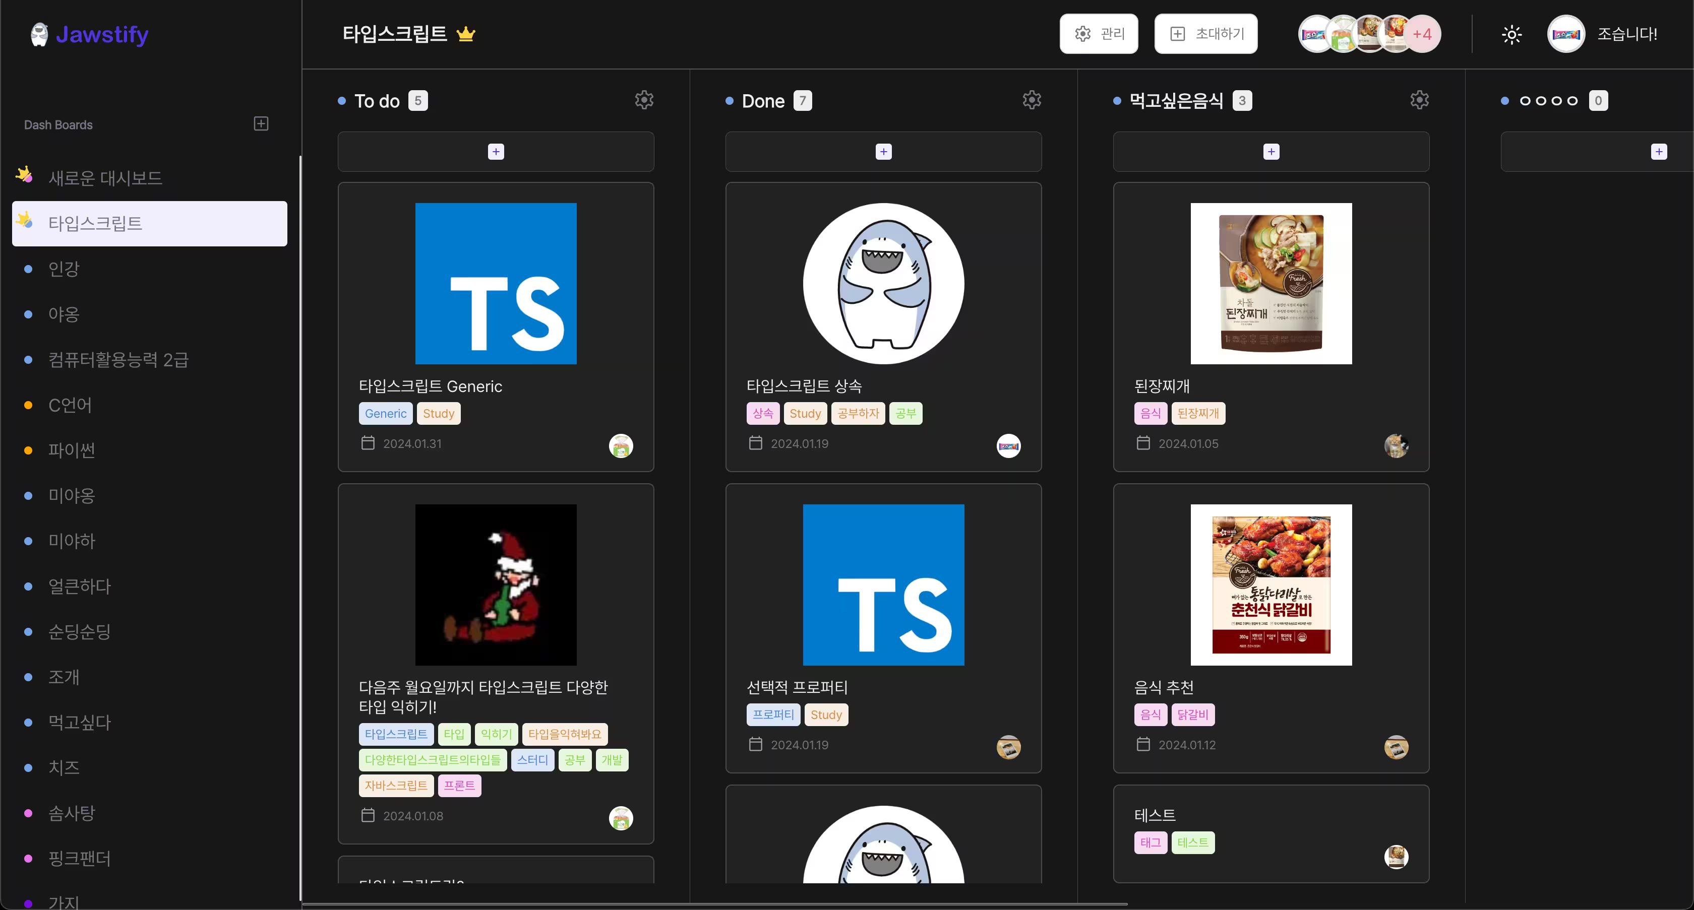Click 프로퍼티 tag chip
Image resolution: width=1694 pixels, height=910 pixels.
coord(773,714)
